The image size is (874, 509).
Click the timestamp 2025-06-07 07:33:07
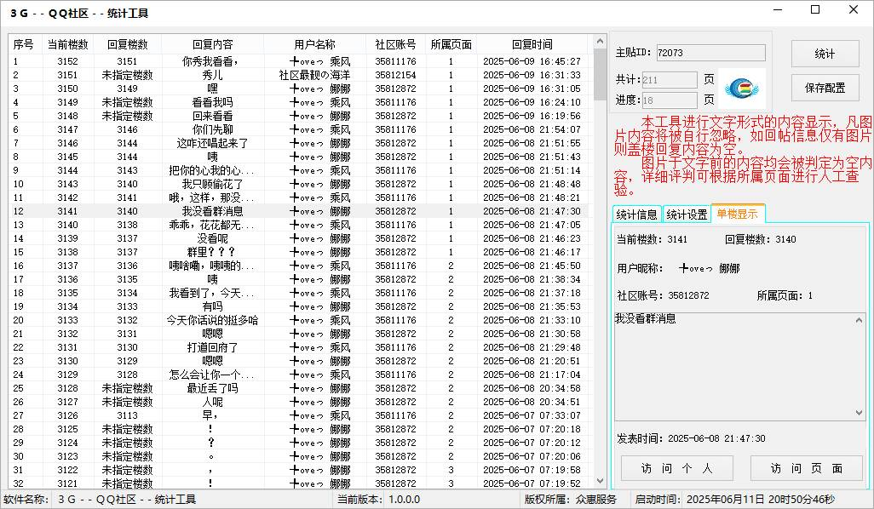coord(532,415)
